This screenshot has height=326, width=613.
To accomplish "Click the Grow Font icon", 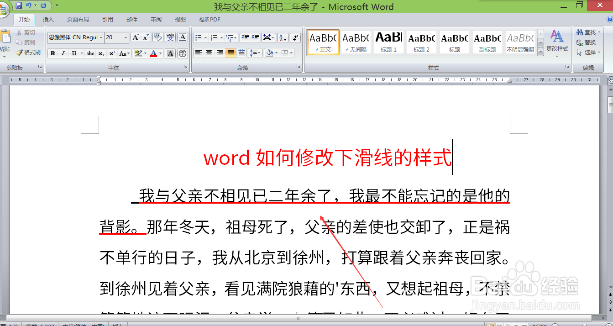I will tap(136, 37).
